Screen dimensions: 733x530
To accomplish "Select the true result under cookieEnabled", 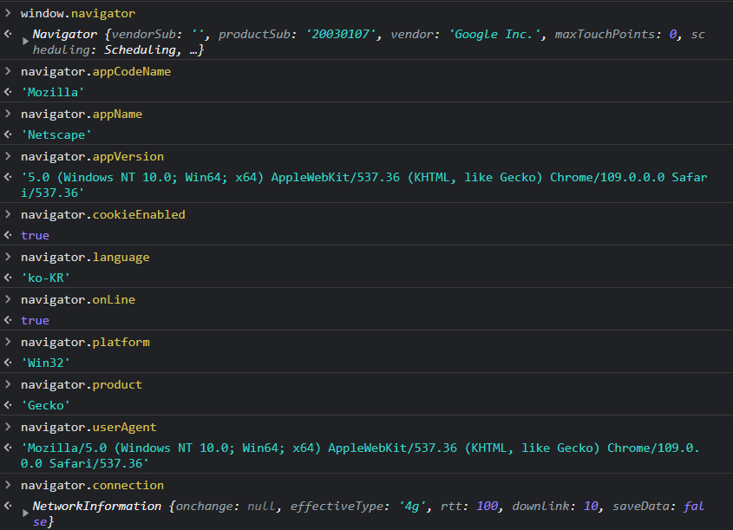I will (x=35, y=236).
